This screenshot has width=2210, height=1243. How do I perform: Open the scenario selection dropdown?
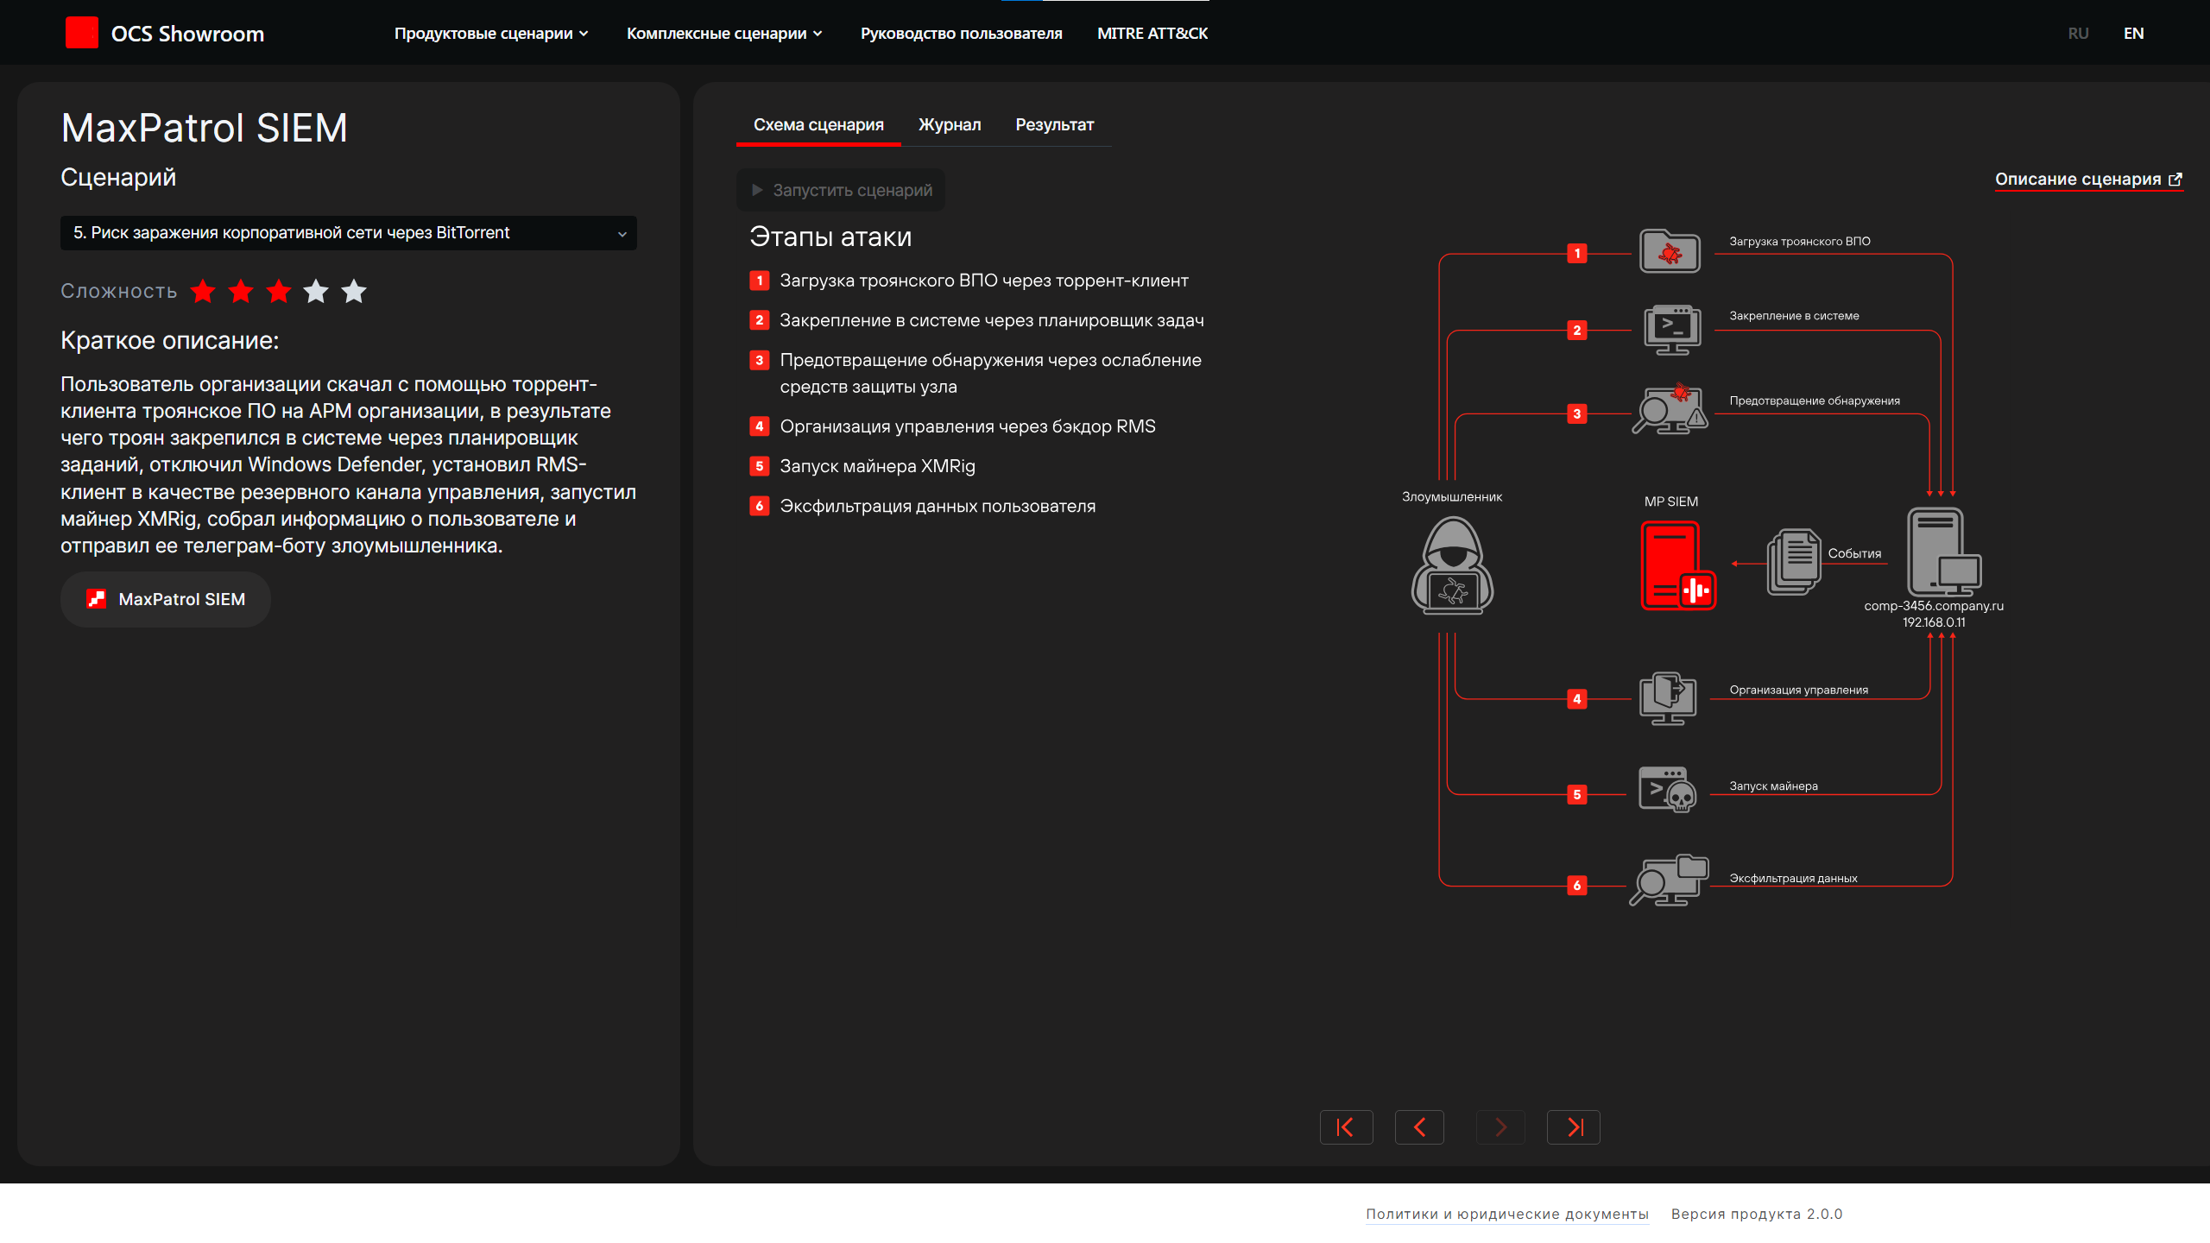349,233
